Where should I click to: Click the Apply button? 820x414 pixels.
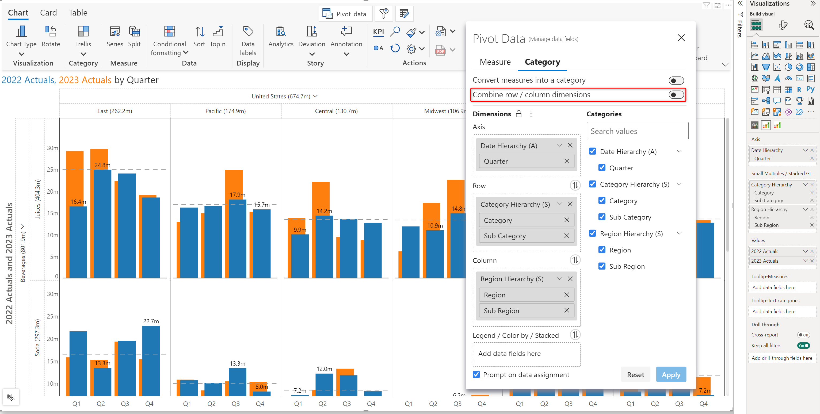click(x=671, y=374)
